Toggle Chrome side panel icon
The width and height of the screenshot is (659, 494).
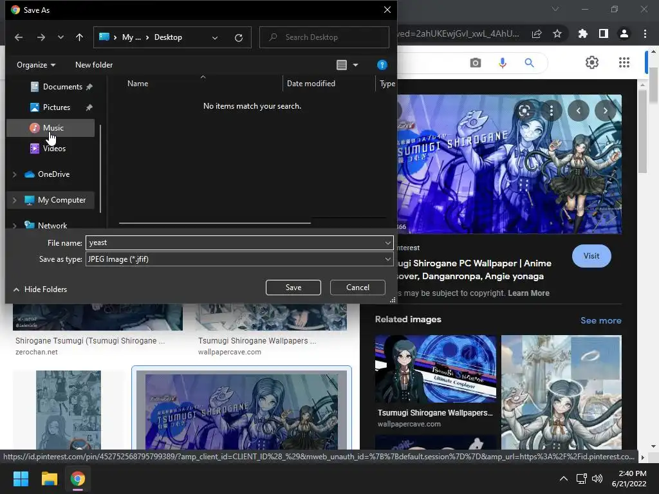coord(603,33)
